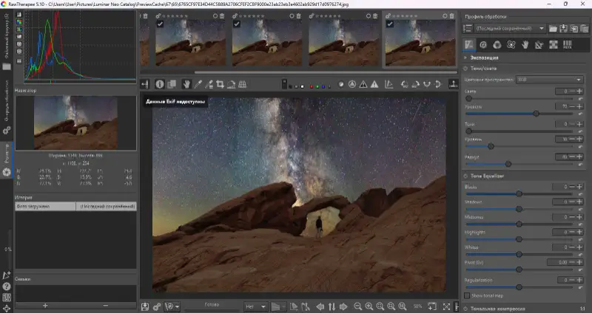Screen dimensions: 592x313
Task: Open the image info overlay
Action: [160, 84]
